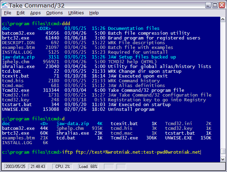The height and width of the screenshot is (172, 227).
Task: Click description 'Take Command/32 program file'
Action: (x=146, y=90)
